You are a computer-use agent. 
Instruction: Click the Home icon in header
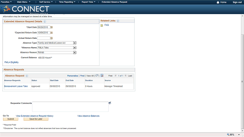218,2
